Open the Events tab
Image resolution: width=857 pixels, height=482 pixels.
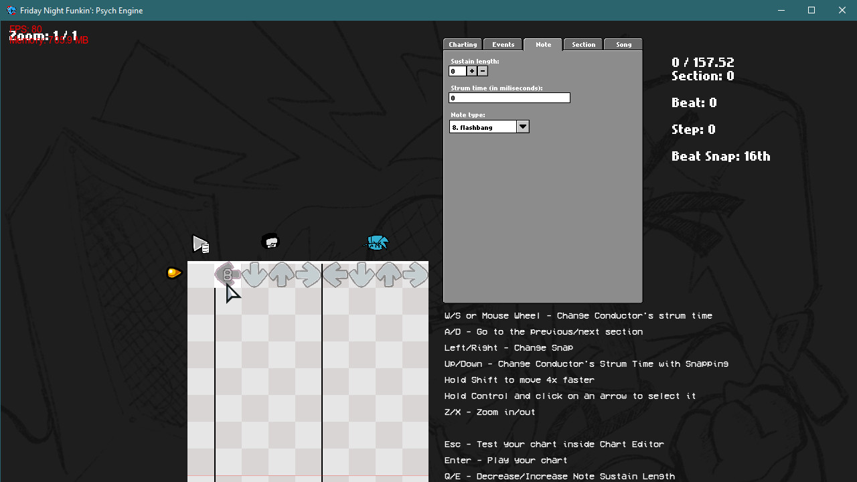tap(503, 44)
